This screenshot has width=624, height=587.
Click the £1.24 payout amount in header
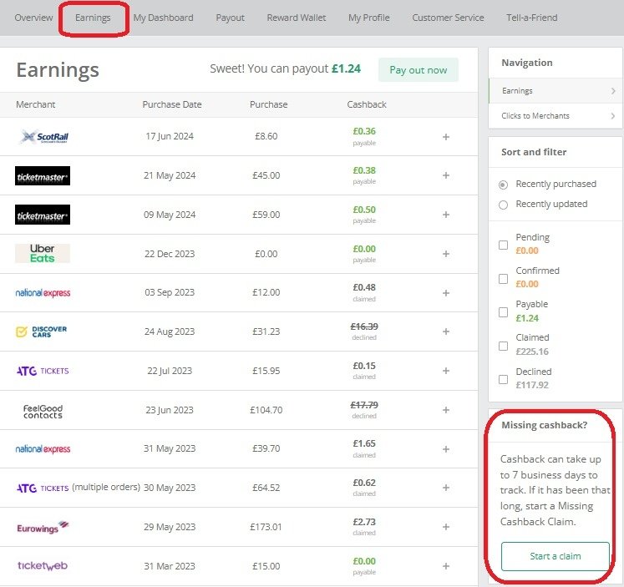tap(346, 68)
